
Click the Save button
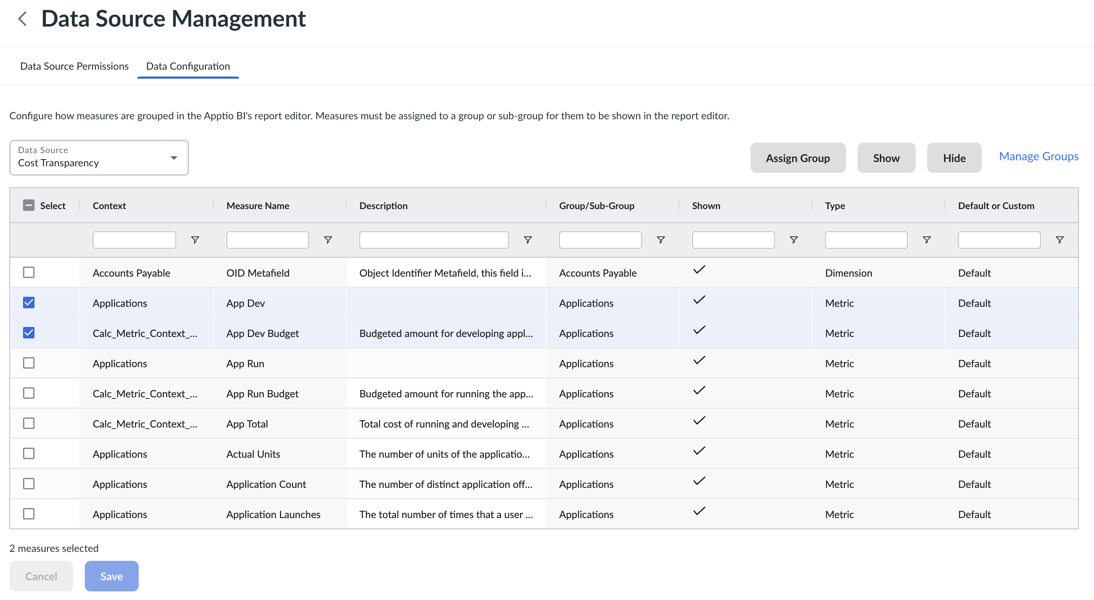coord(111,576)
